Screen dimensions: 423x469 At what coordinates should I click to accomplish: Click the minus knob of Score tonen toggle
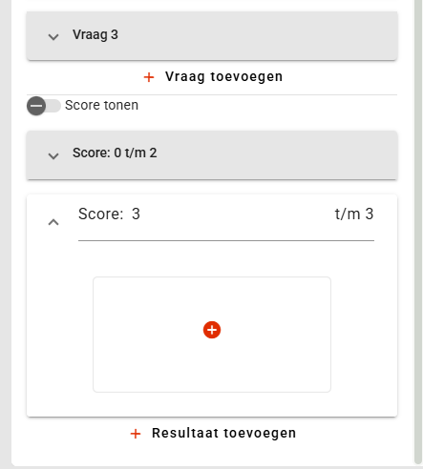tap(36, 106)
